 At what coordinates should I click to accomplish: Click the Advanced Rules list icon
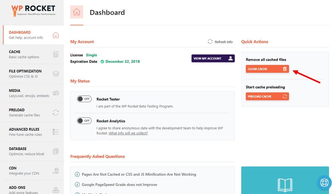pyautogui.click(x=56, y=132)
